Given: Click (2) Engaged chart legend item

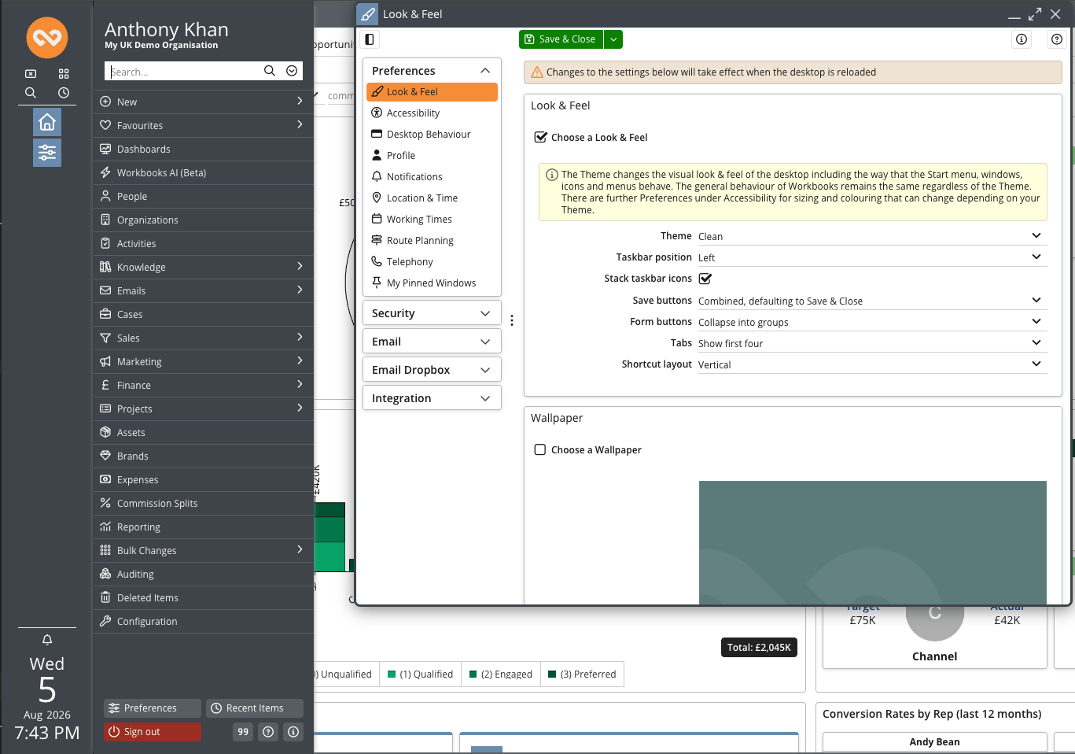Looking at the screenshot, I should pyautogui.click(x=501, y=675).
